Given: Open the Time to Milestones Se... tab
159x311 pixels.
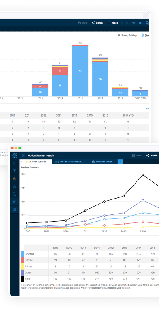Looking at the screenshot, I should click(x=69, y=162).
